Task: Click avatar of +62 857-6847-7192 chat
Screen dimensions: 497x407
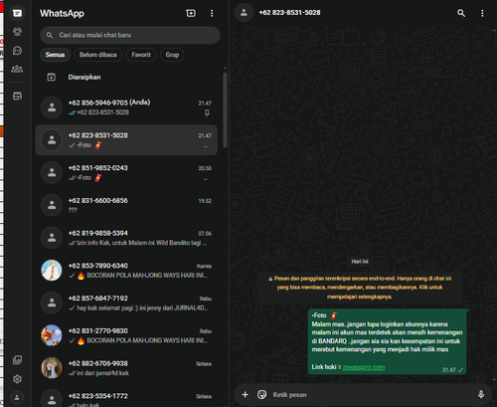Action: tap(52, 303)
